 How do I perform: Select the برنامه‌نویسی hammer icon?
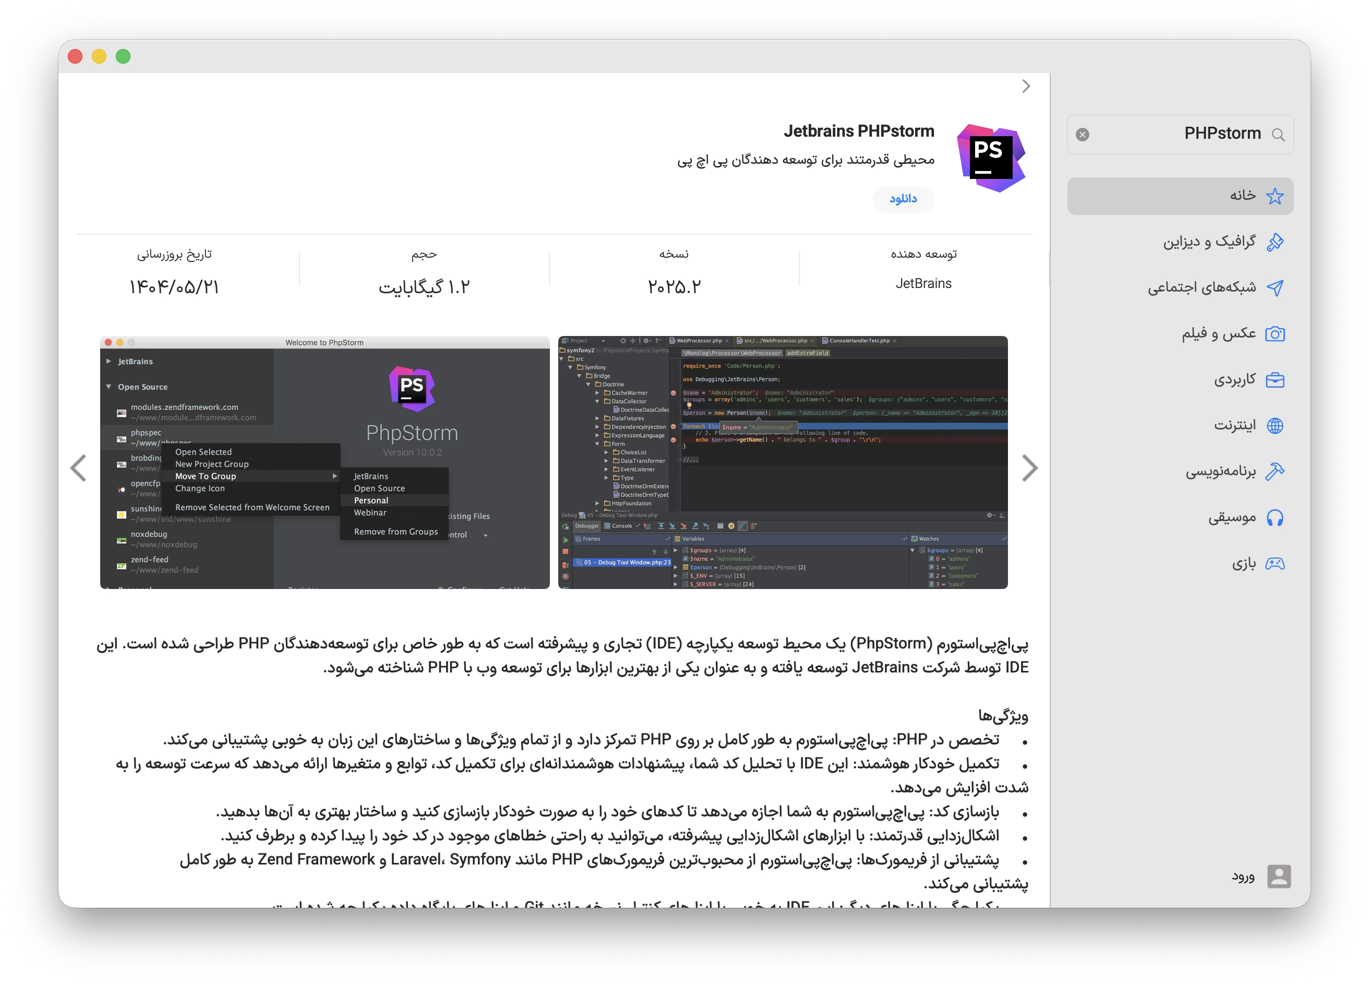[x=1276, y=472]
